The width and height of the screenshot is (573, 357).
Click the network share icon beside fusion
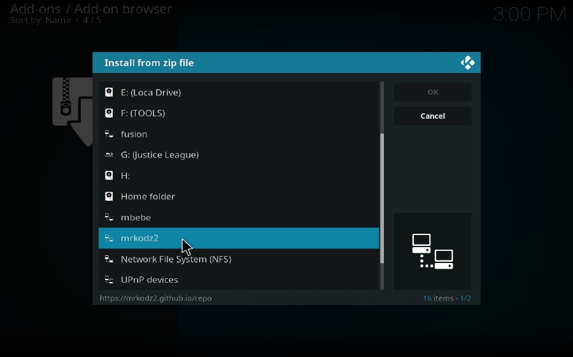point(109,134)
